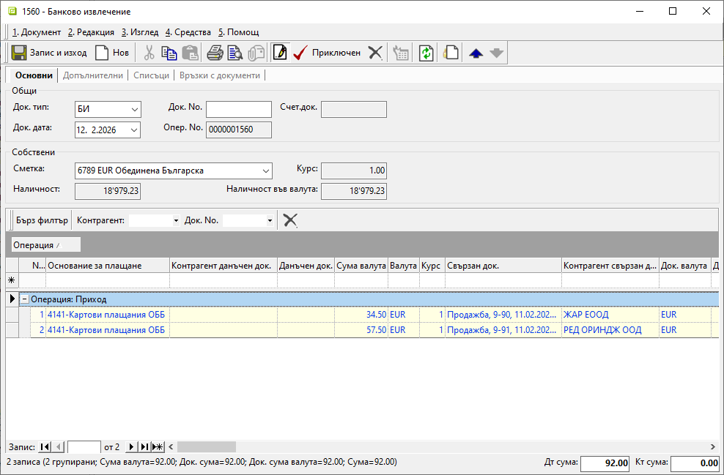724x475 pixels.
Task: Go to the last record navigation button
Action: coord(145,446)
